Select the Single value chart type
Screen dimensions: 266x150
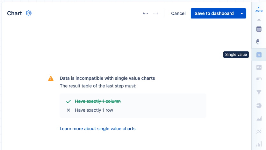259,55
